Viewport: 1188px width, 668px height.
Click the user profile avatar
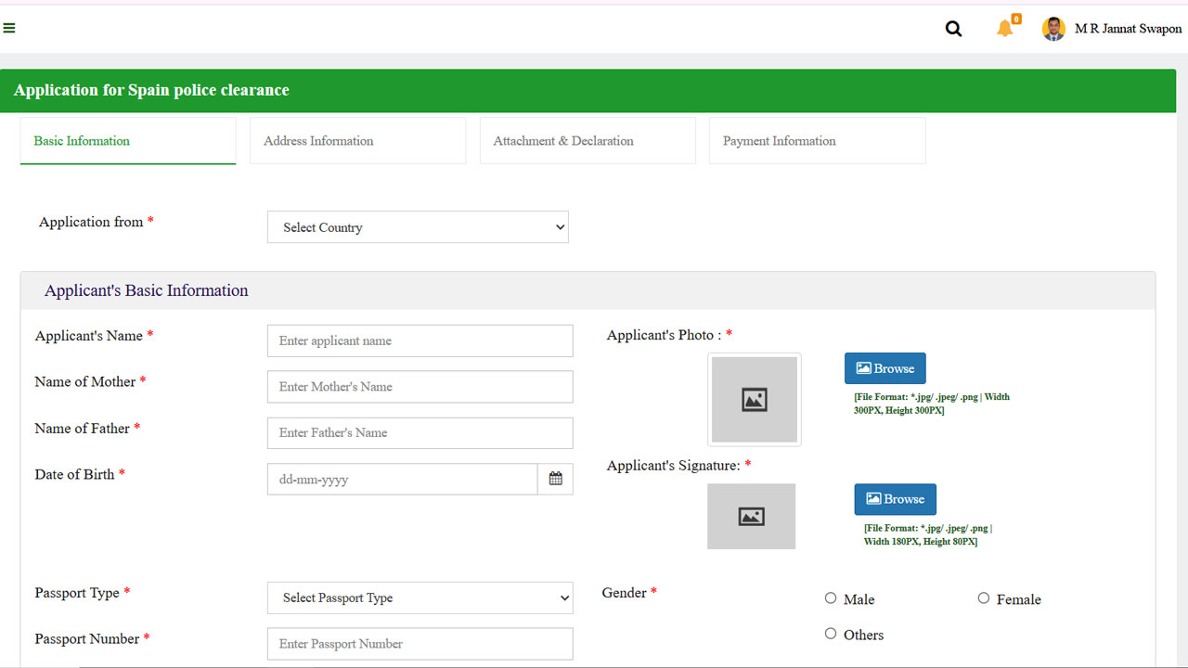pos(1053,29)
